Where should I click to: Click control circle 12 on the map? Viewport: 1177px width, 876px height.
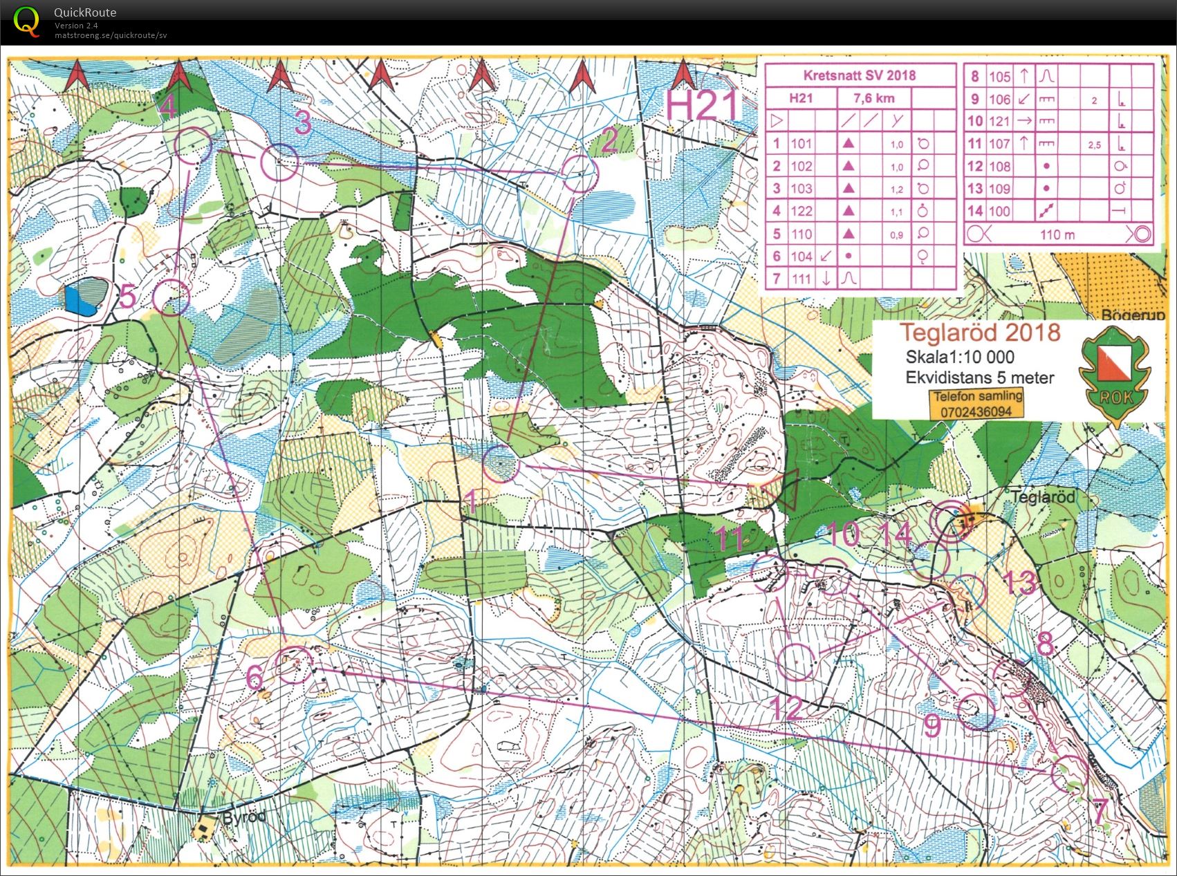pyautogui.click(x=795, y=661)
